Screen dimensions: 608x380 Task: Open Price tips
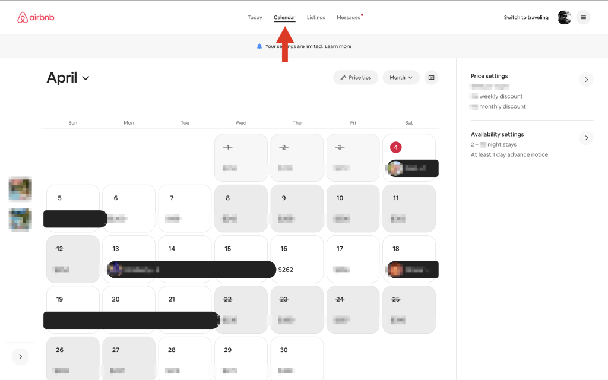click(x=355, y=77)
